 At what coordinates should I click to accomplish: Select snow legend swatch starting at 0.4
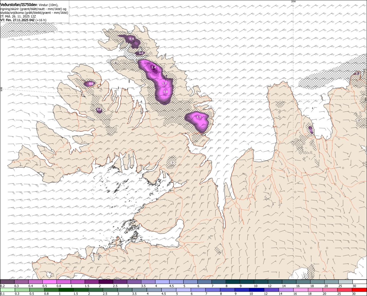[35, 282]
